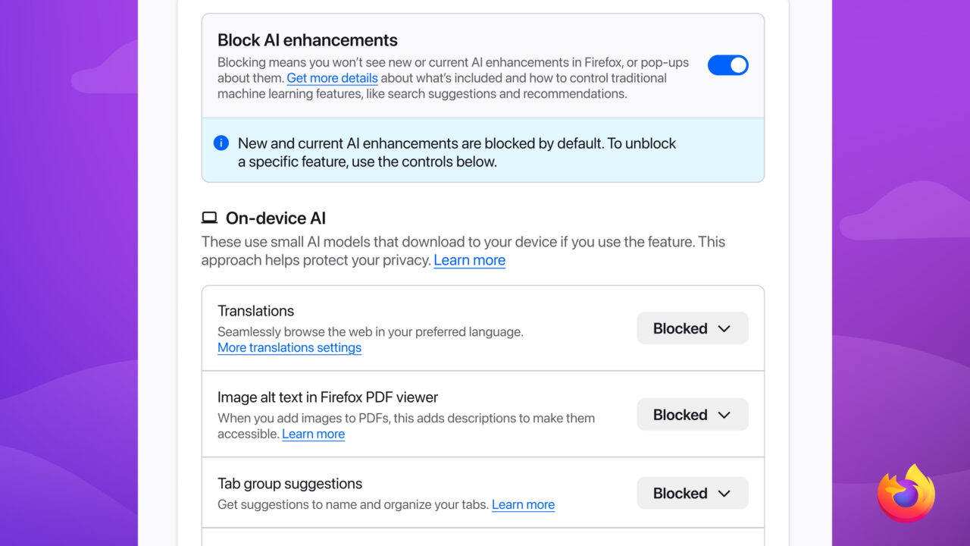Click the blue info icon in the notice banner
970x546 pixels.
[x=221, y=143]
